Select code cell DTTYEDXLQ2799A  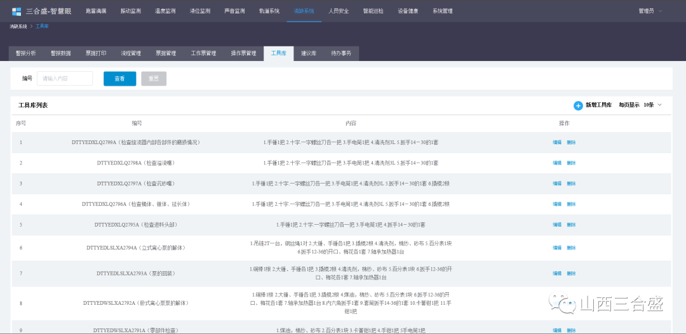point(137,142)
